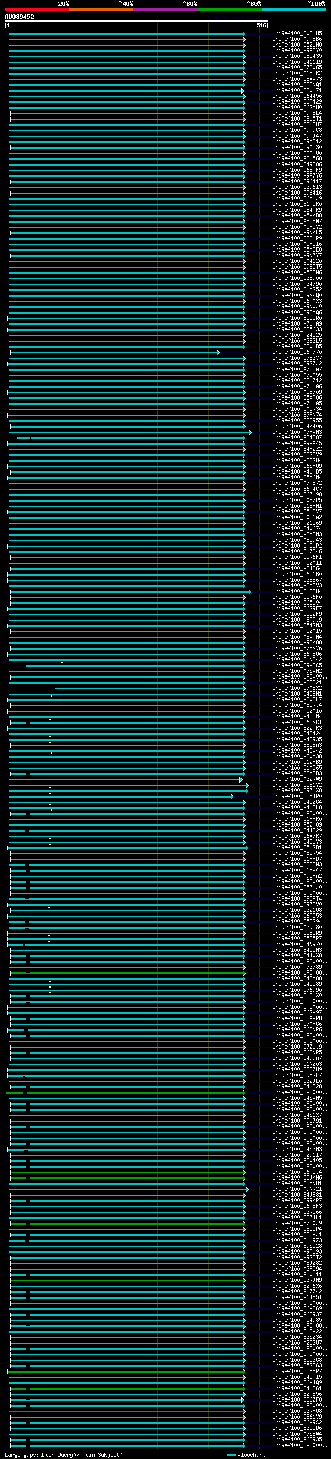Click the UniRef100_B2WMD5 label

pos(297,347)
